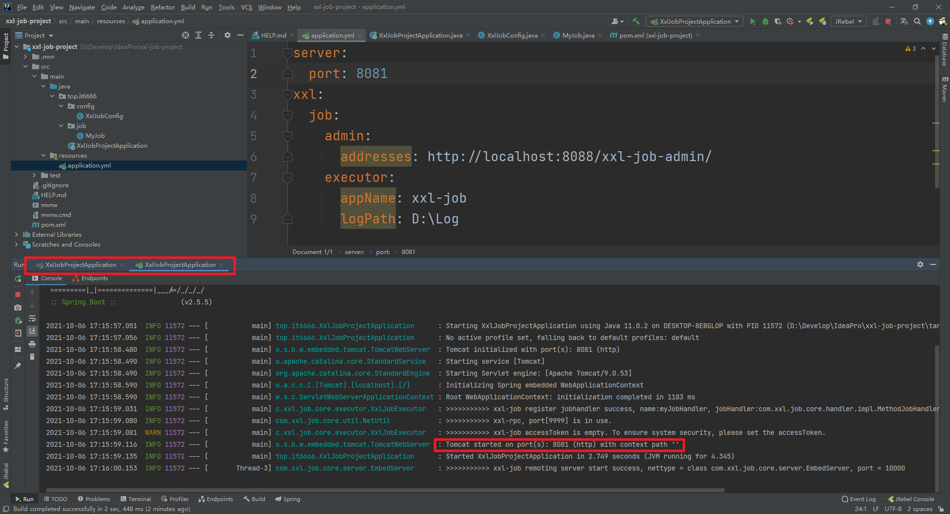The height and width of the screenshot is (514, 950).
Task: Expand the .mvn folder
Action: pyautogui.click(x=25, y=57)
